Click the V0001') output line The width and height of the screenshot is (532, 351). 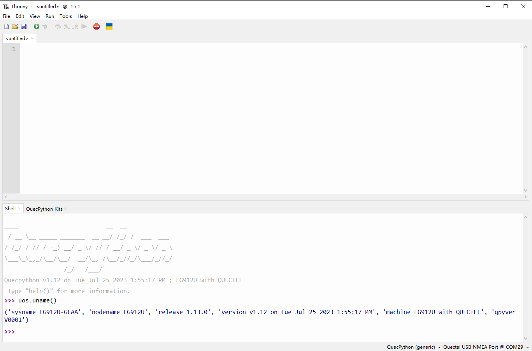[16, 320]
